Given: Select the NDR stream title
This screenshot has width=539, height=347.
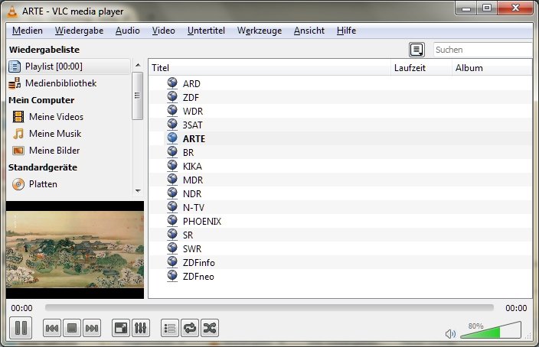Looking at the screenshot, I should pyautogui.click(x=192, y=194).
